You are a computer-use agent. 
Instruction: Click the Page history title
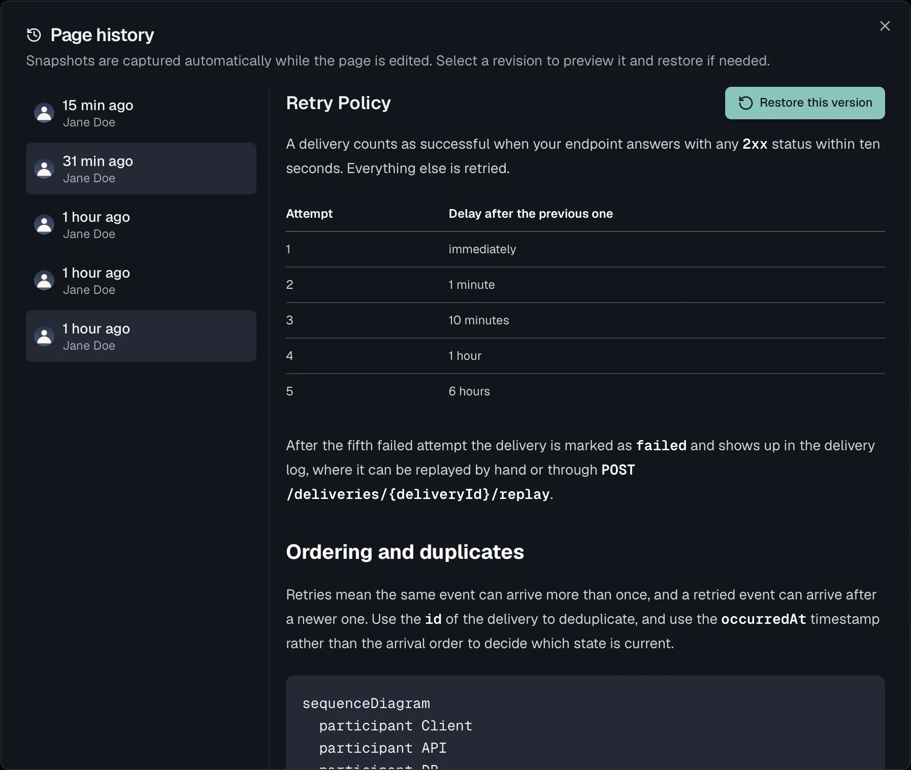tap(102, 35)
